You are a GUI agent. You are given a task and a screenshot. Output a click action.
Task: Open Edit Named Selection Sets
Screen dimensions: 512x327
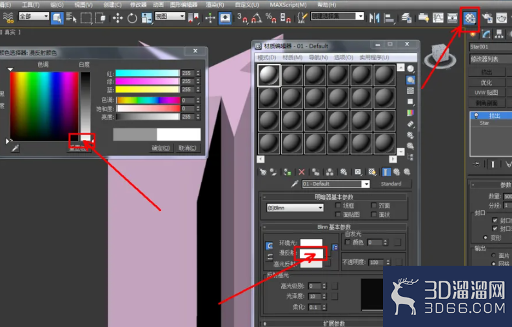[302, 17]
